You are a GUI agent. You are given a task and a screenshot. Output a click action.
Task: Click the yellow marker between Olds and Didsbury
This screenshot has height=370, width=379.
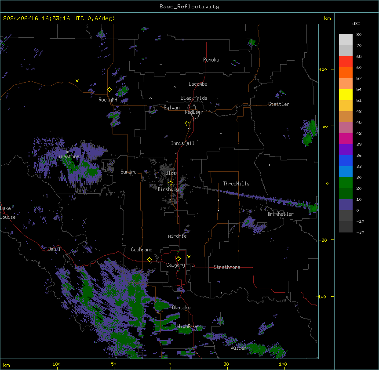(171, 183)
